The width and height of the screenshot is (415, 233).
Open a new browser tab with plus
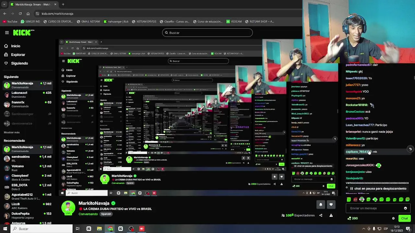point(63,5)
